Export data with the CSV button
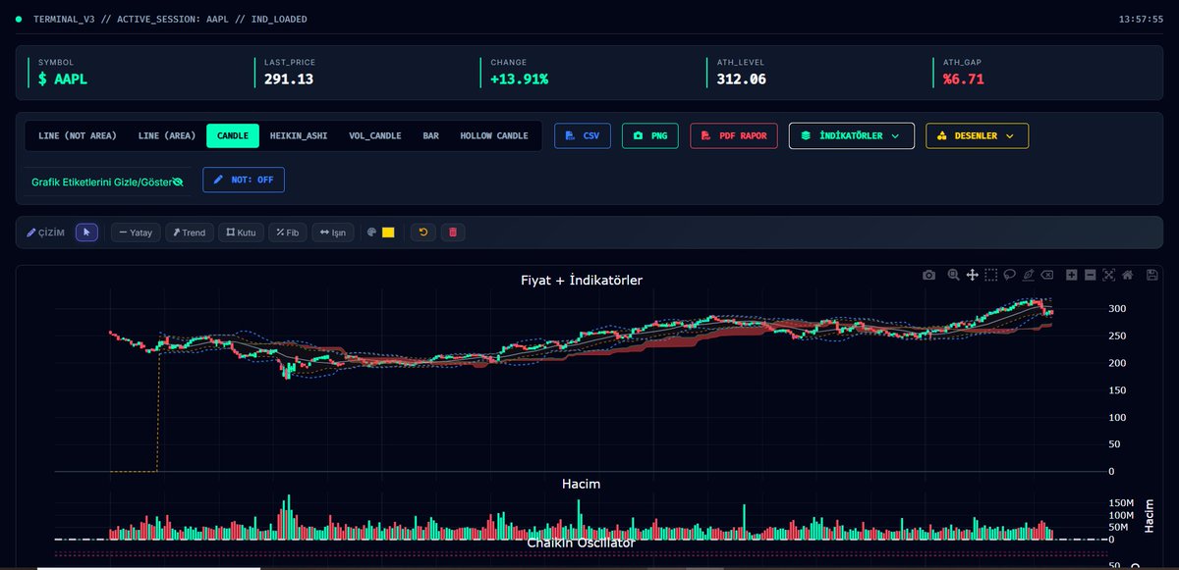This screenshot has width=1179, height=570. pyautogui.click(x=583, y=135)
